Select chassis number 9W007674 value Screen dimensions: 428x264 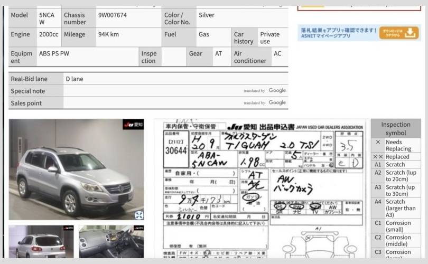point(113,15)
